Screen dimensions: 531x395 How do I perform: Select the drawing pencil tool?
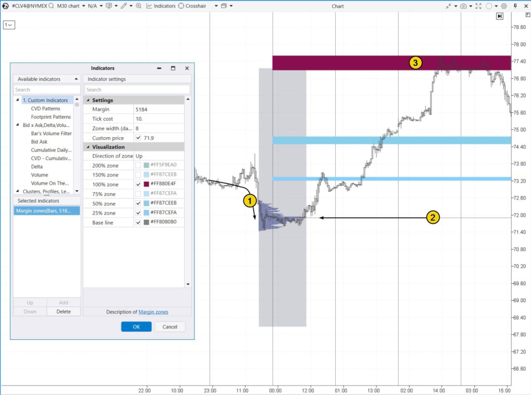pos(124,6)
